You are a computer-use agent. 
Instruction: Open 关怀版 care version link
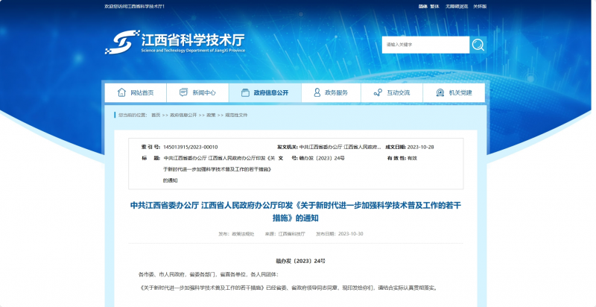(480, 7)
